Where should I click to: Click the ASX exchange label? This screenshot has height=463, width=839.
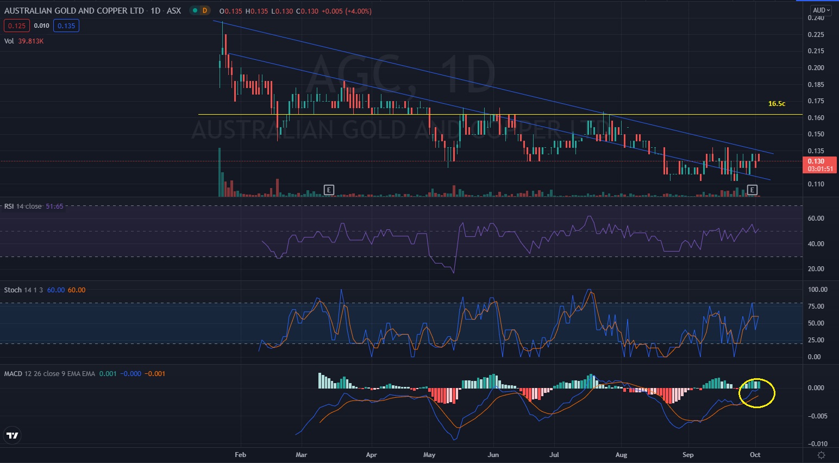(174, 11)
